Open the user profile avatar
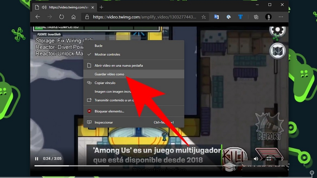Viewport: 317px width, 178px height. (268, 17)
